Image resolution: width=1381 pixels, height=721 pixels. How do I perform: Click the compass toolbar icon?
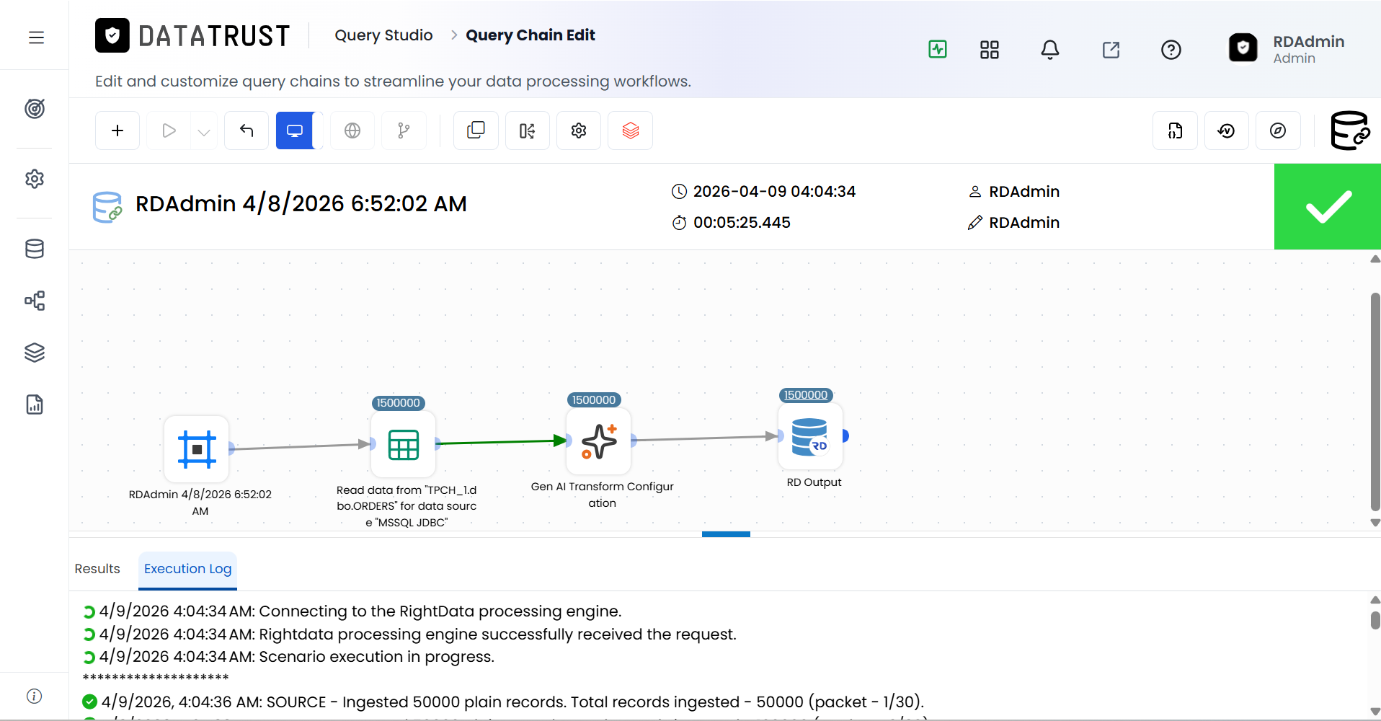1278,131
